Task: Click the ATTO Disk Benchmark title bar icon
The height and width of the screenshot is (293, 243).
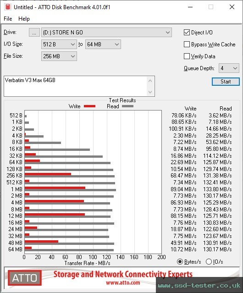Action: click(x=8, y=7)
